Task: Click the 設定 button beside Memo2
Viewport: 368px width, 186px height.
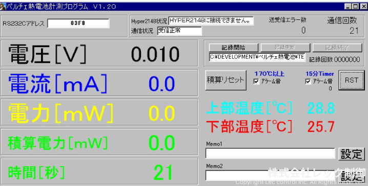Action: coord(351,175)
